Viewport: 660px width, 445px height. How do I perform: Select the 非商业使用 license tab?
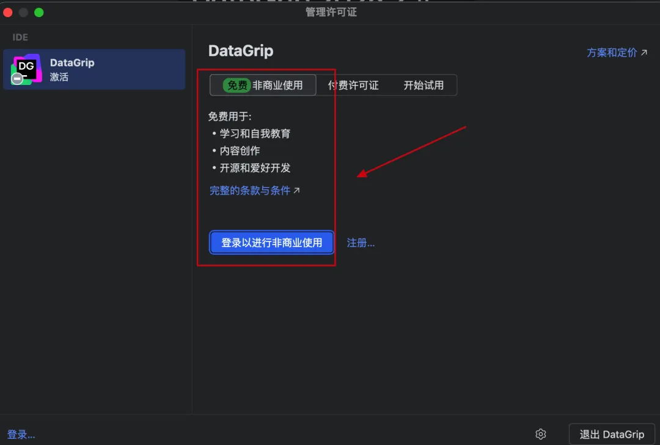(277, 86)
